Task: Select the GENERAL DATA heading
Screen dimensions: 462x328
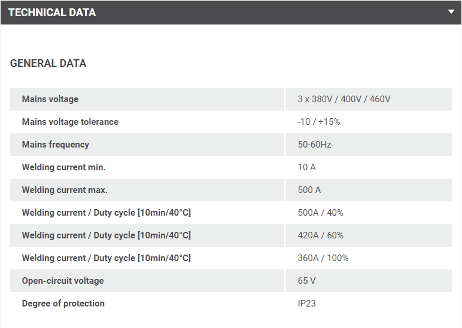Action: (48, 63)
